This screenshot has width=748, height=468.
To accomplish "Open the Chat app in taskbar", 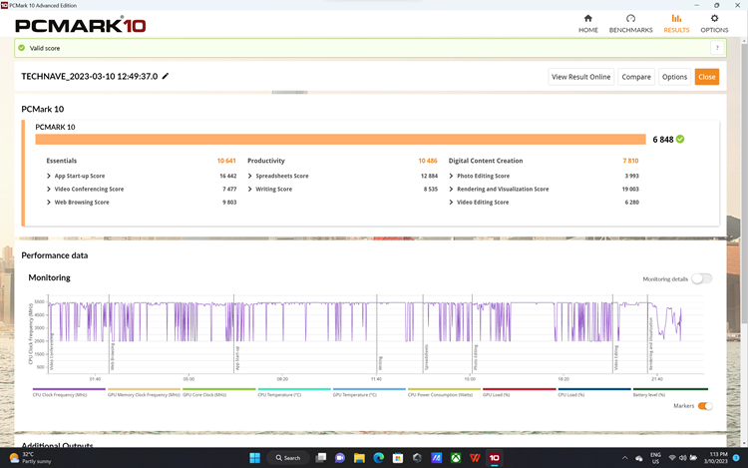I will (x=340, y=458).
